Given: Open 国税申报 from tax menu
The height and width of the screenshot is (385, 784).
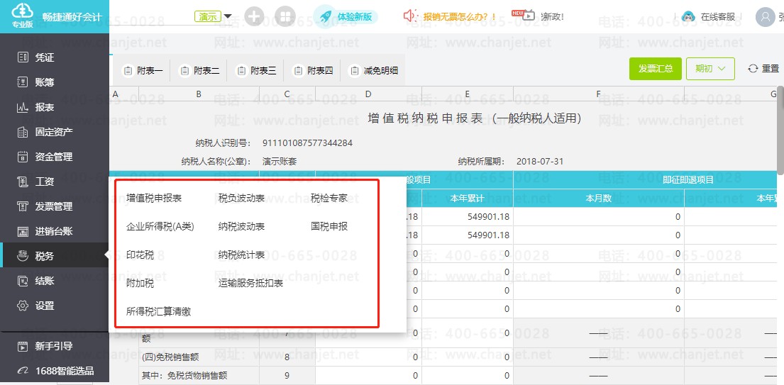Looking at the screenshot, I should click(329, 226).
